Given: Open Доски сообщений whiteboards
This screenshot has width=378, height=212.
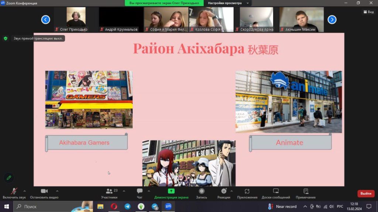Looking at the screenshot, I should coord(276,194).
